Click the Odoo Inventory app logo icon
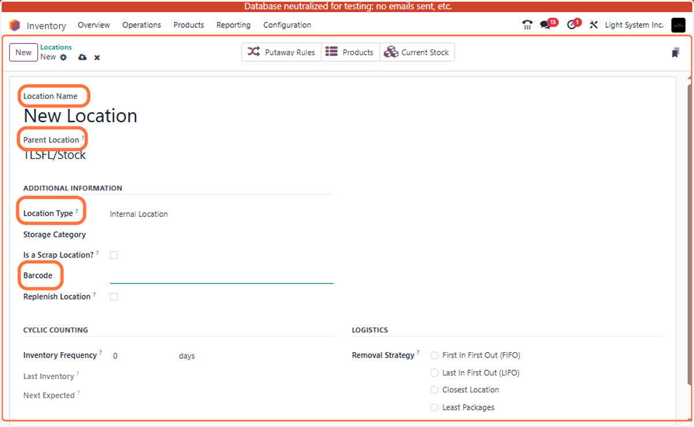 pos(14,25)
